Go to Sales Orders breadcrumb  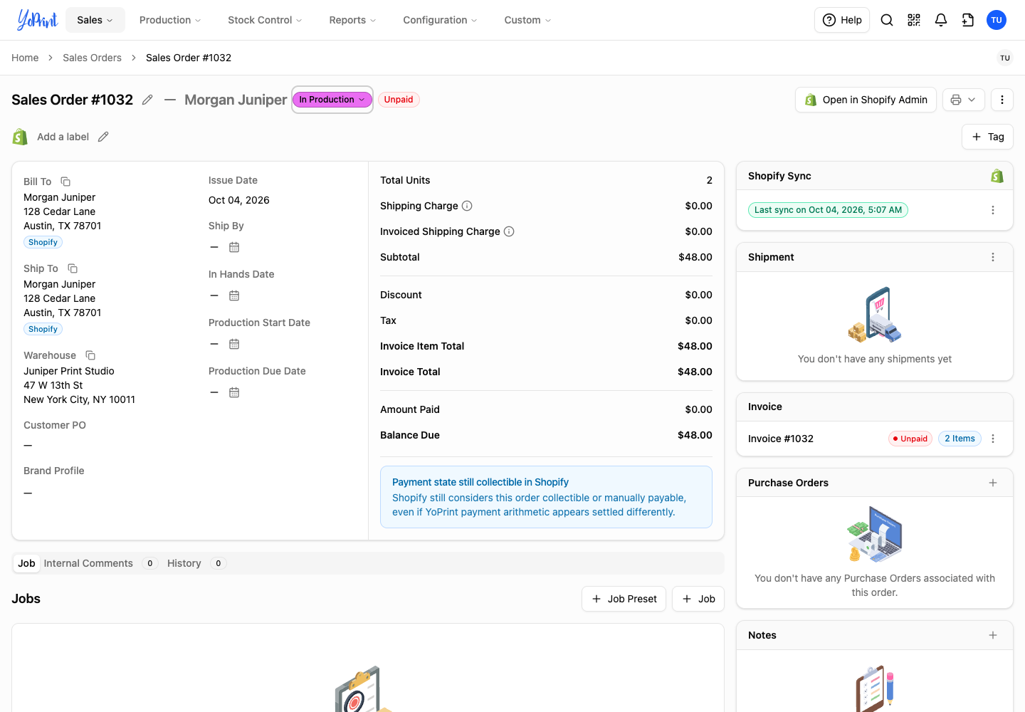pyautogui.click(x=92, y=58)
